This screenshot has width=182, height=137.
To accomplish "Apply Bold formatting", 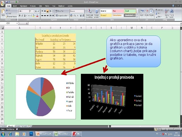I will click(x=20, y=15).
